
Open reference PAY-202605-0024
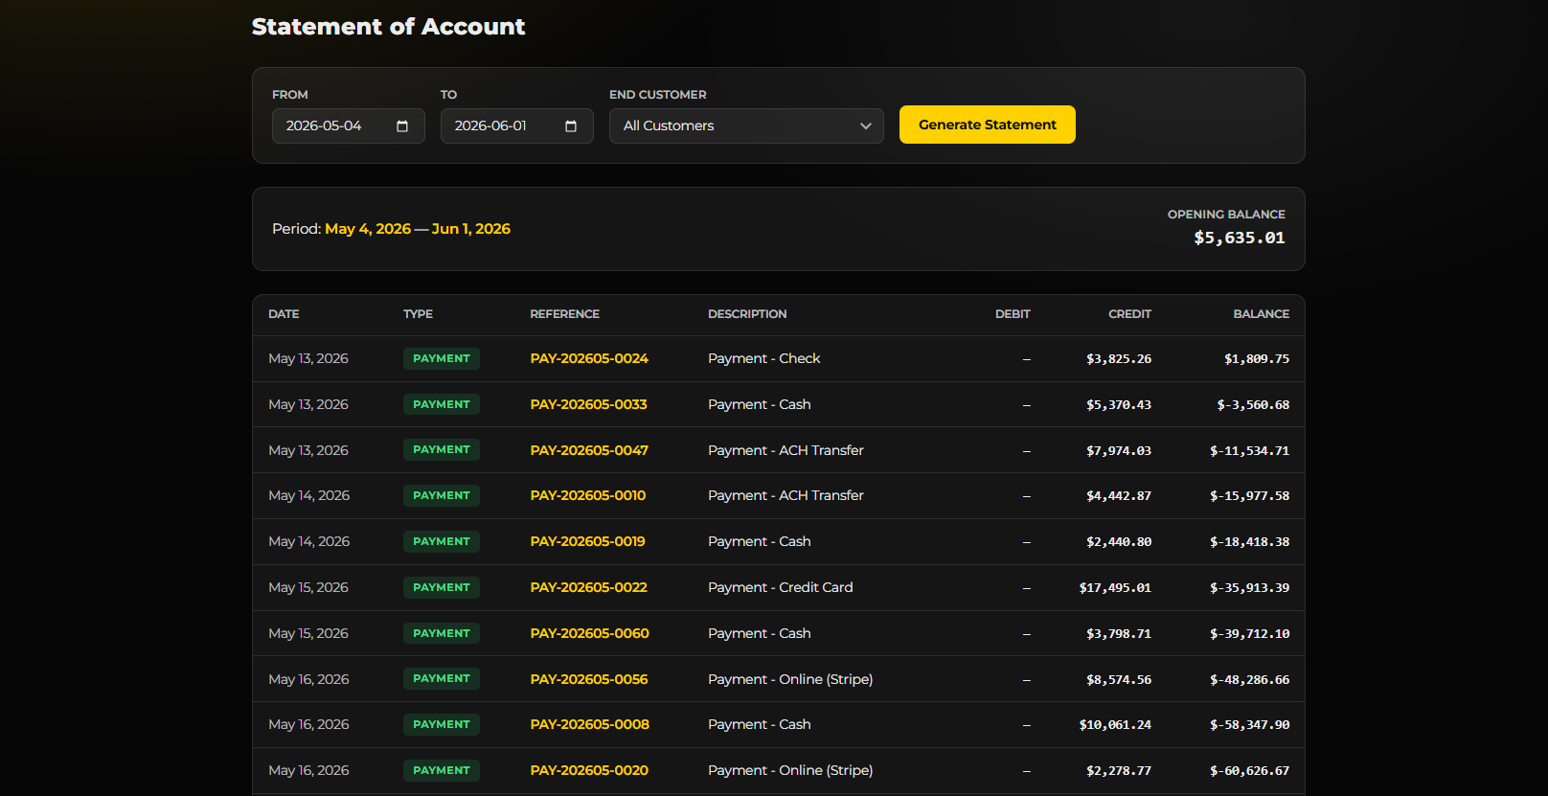[x=589, y=358]
